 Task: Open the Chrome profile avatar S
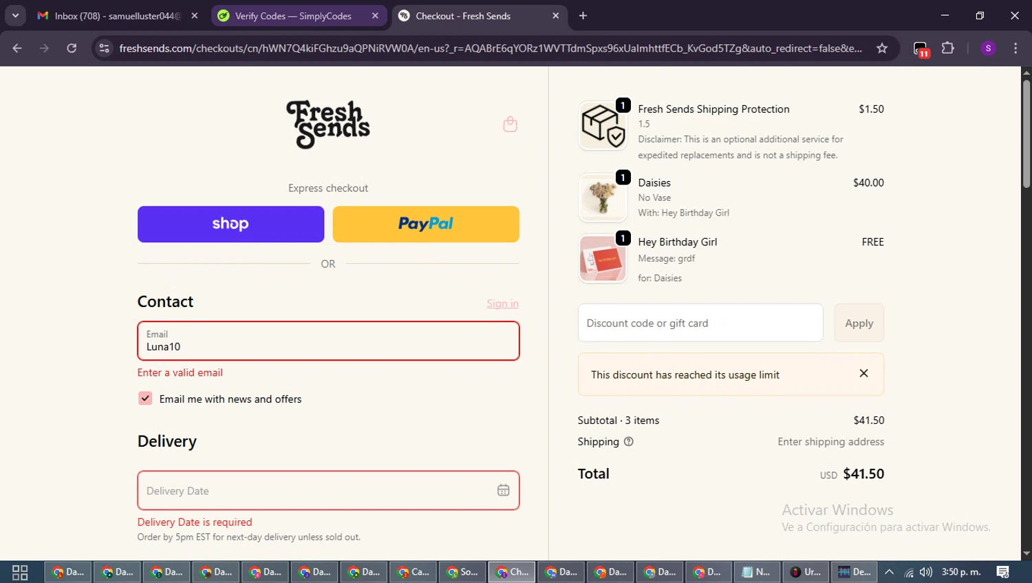coord(988,48)
